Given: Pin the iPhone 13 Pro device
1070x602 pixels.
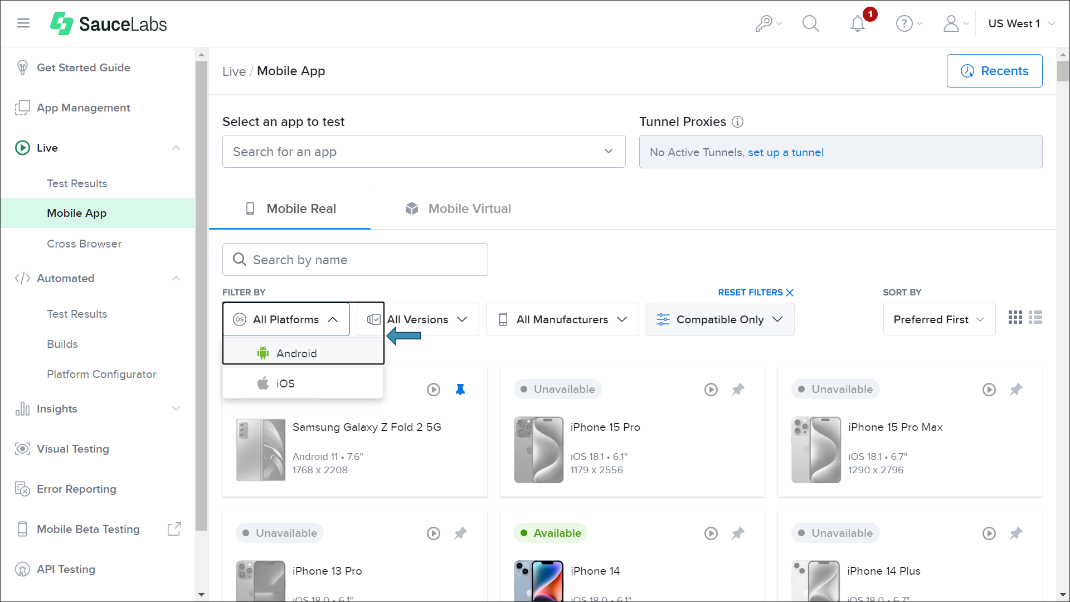Looking at the screenshot, I should (x=460, y=533).
